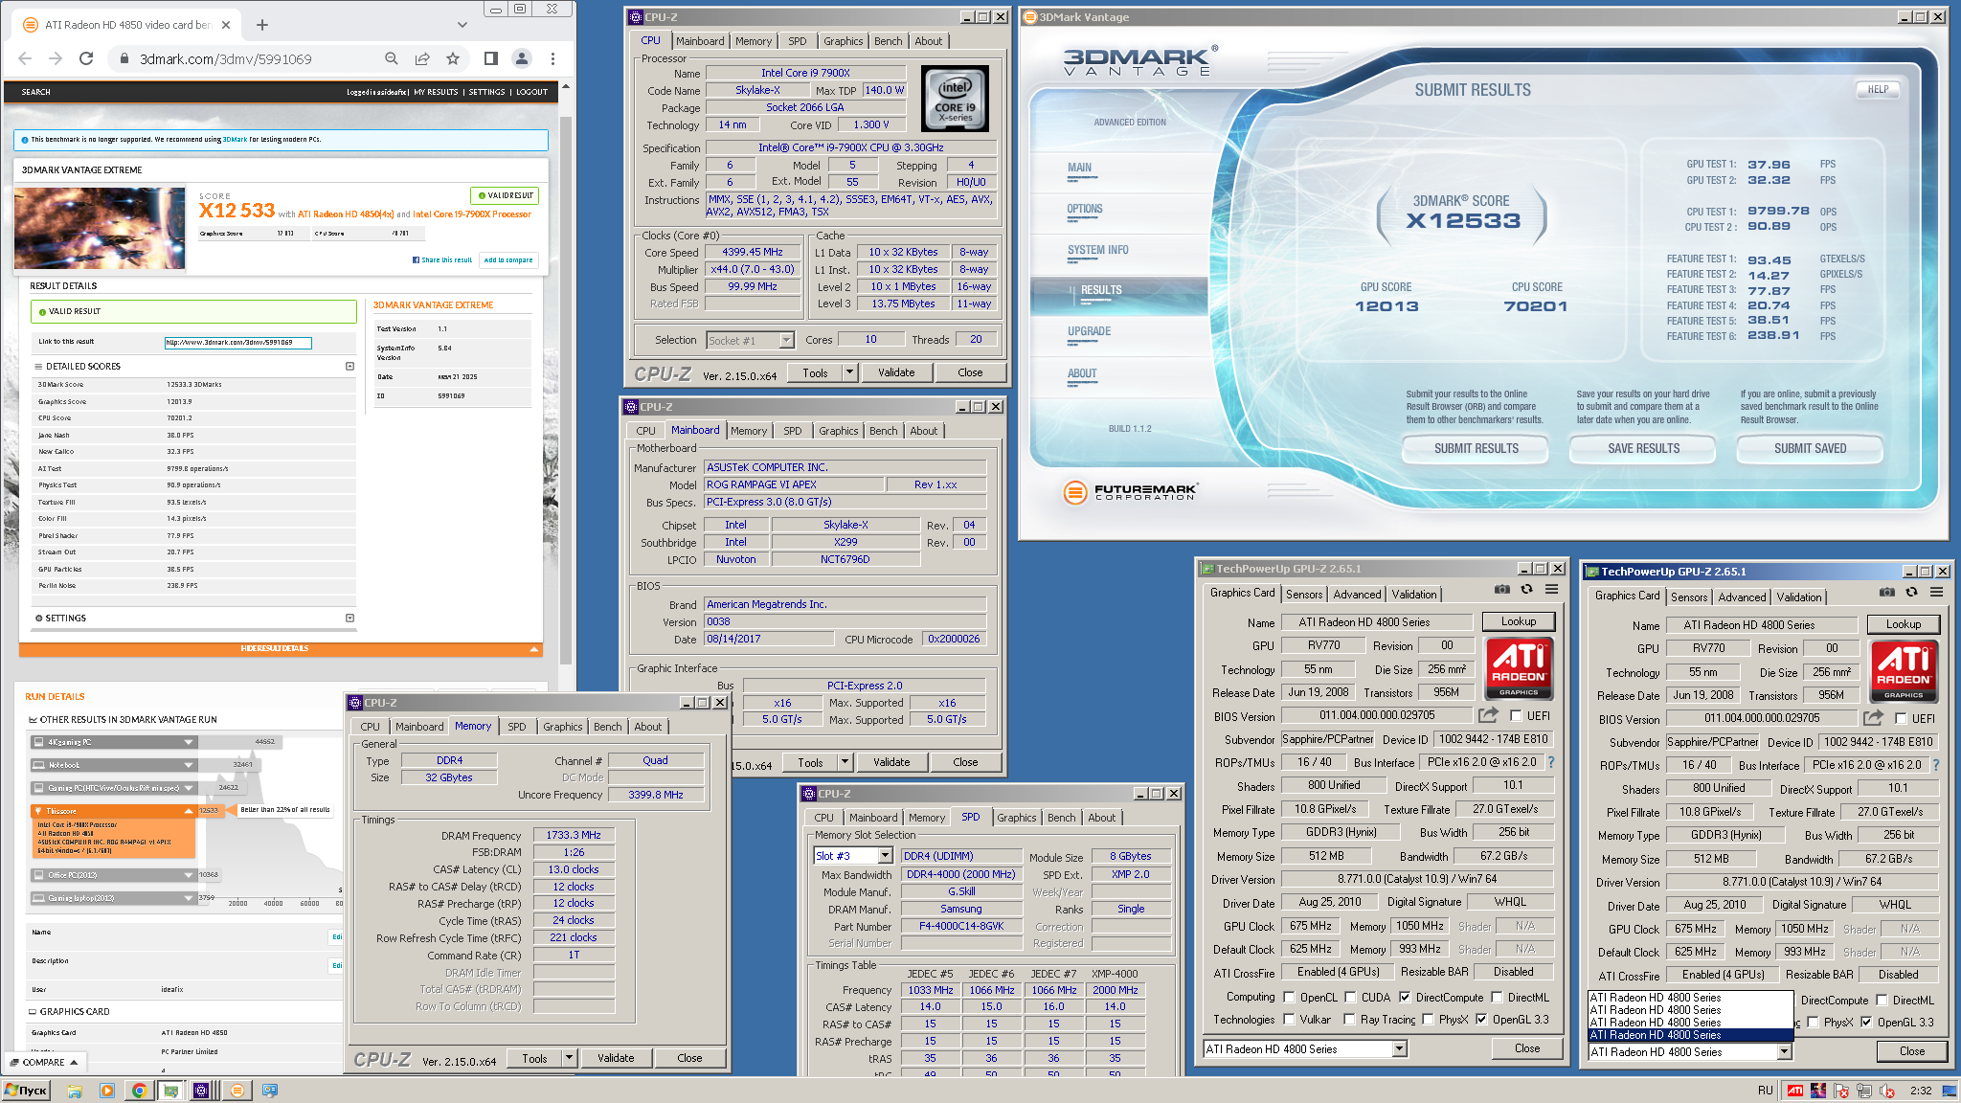Open Bench tab in top CPU-Z window

[889, 41]
